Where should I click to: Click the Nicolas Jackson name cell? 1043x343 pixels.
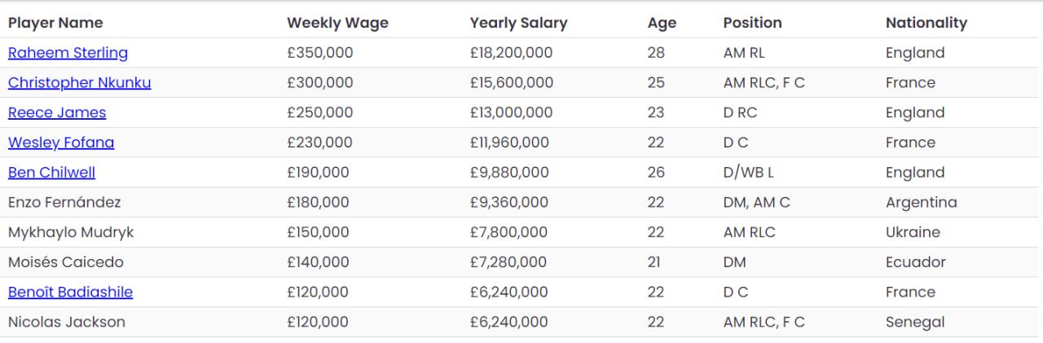(x=67, y=323)
